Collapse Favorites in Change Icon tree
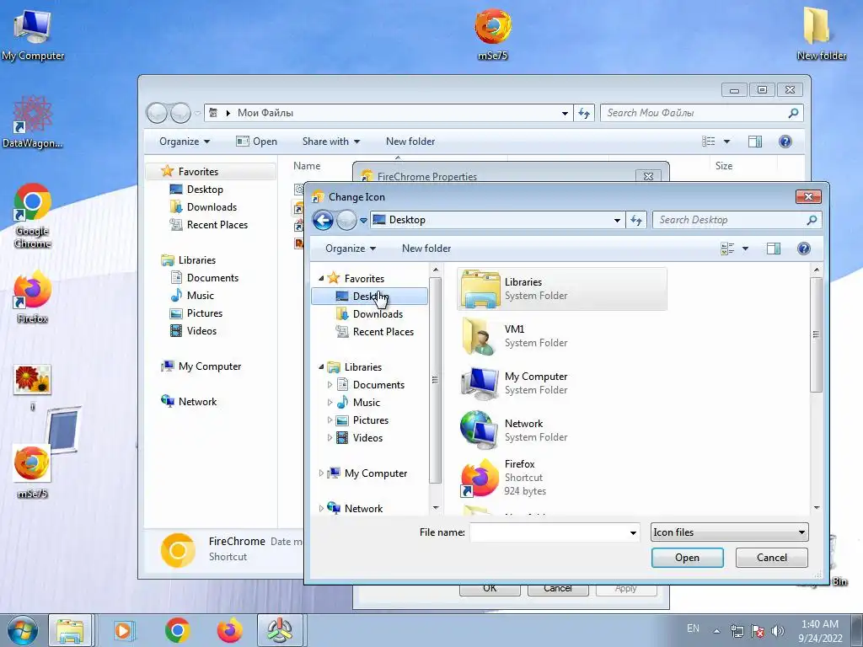863x647 pixels. (x=321, y=279)
